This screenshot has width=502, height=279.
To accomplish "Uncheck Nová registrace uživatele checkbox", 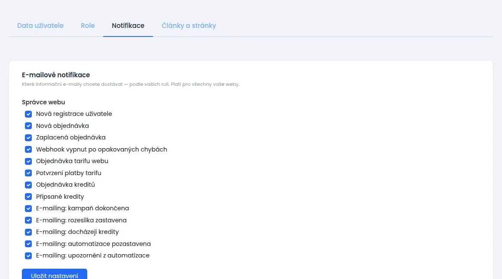I will coord(28,114).
